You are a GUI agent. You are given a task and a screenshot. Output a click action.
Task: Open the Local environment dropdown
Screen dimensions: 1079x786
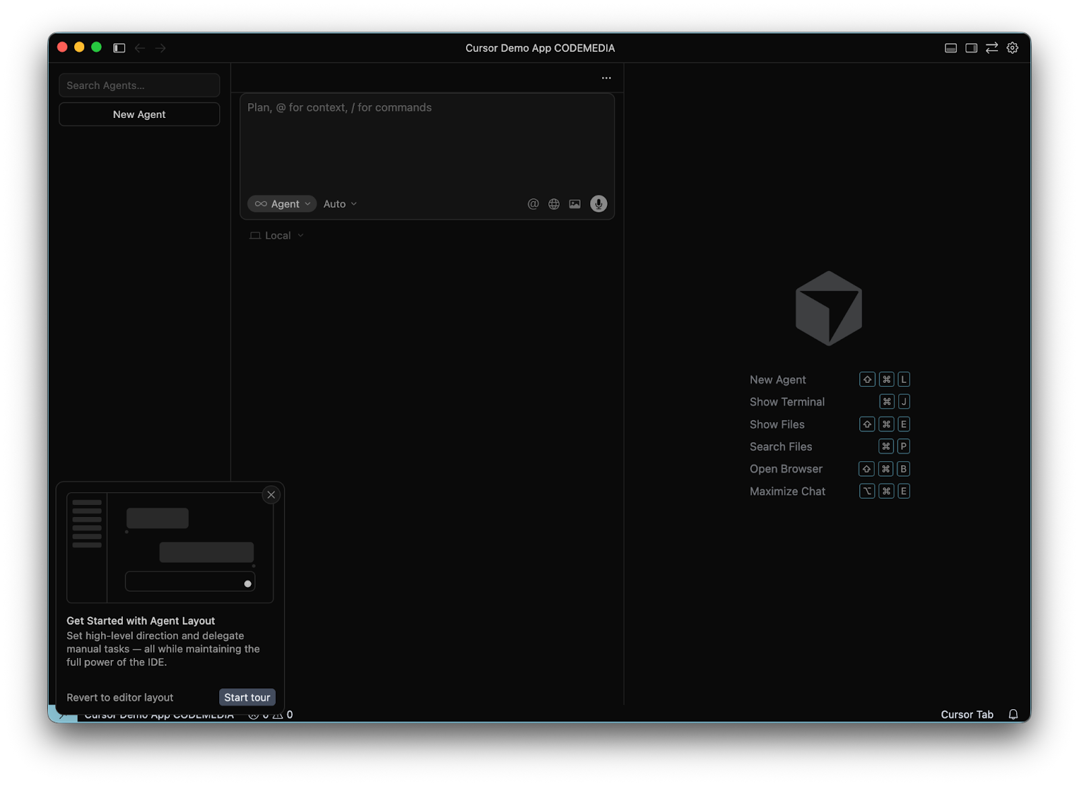point(277,236)
